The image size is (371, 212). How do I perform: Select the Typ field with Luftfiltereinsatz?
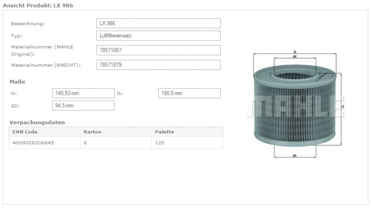pyautogui.click(x=159, y=36)
